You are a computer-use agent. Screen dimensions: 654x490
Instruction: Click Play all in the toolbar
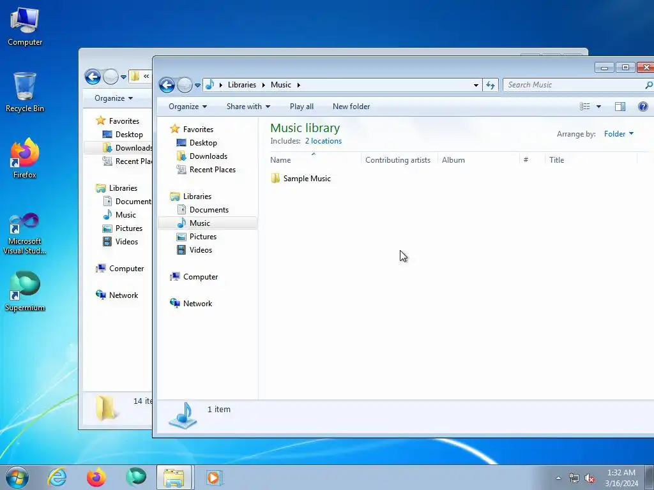click(301, 107)
